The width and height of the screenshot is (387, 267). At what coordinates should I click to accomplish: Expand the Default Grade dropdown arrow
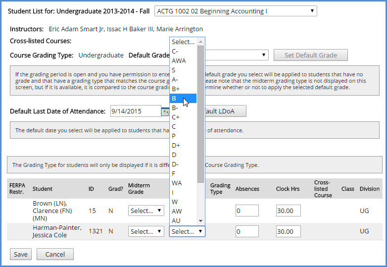coord(264,55)
